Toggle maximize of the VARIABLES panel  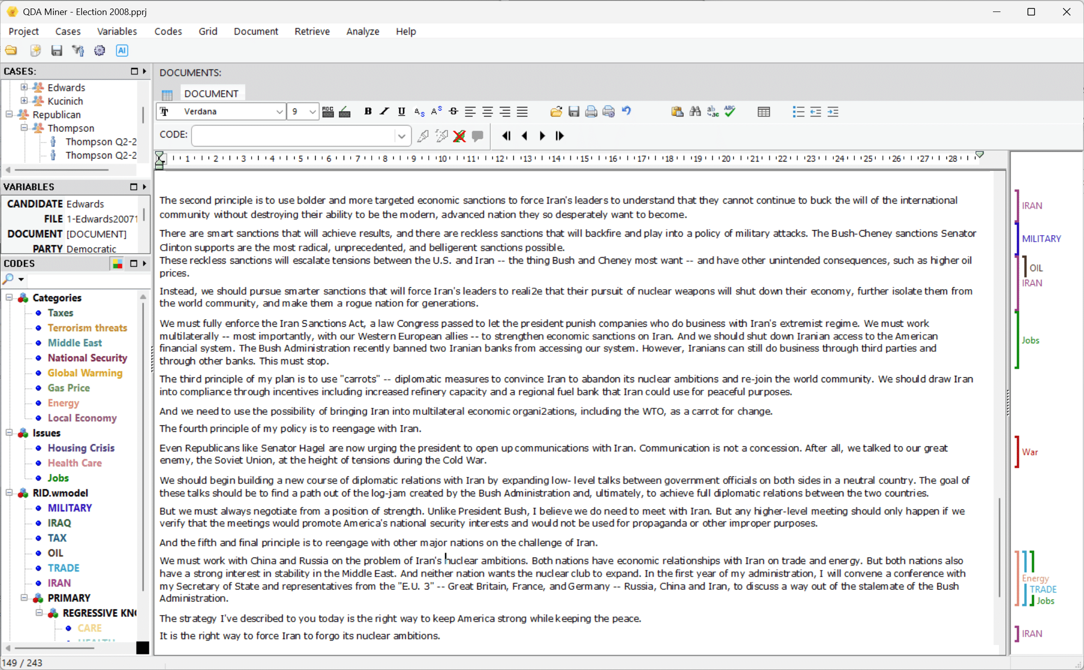pos(134,187)
